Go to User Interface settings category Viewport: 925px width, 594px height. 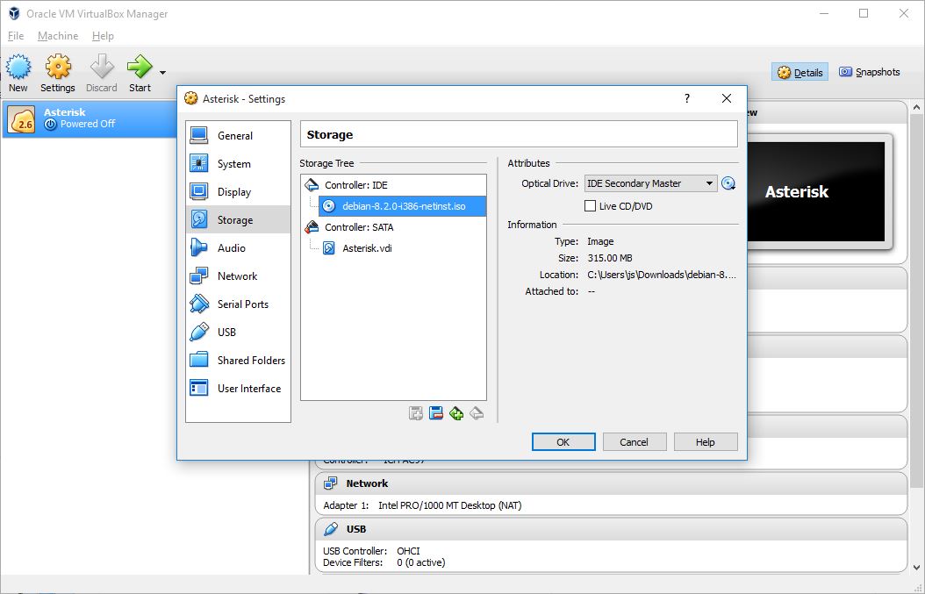pyautogui.click(x=239, y=388)
